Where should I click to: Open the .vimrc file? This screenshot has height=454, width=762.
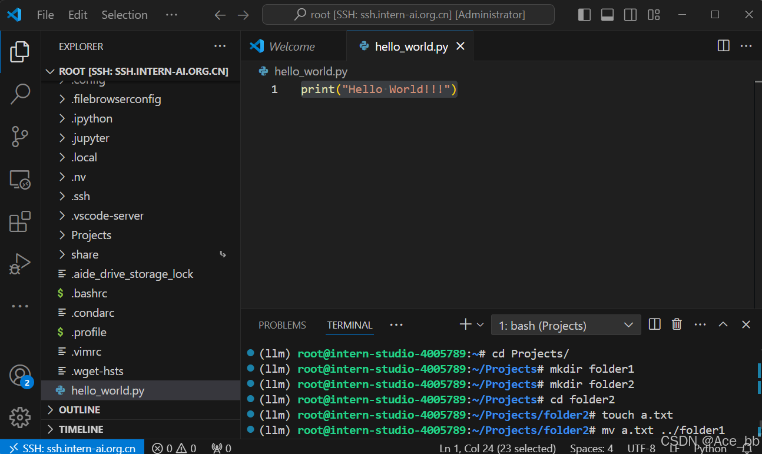(141, 352)
